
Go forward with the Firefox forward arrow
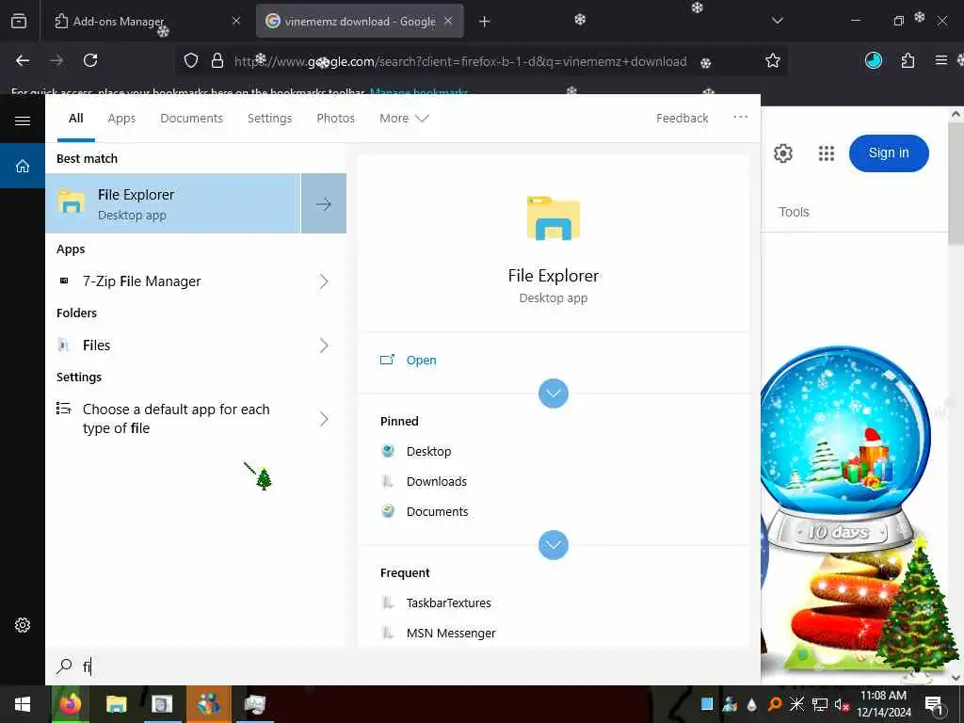[x=56, y=60]
